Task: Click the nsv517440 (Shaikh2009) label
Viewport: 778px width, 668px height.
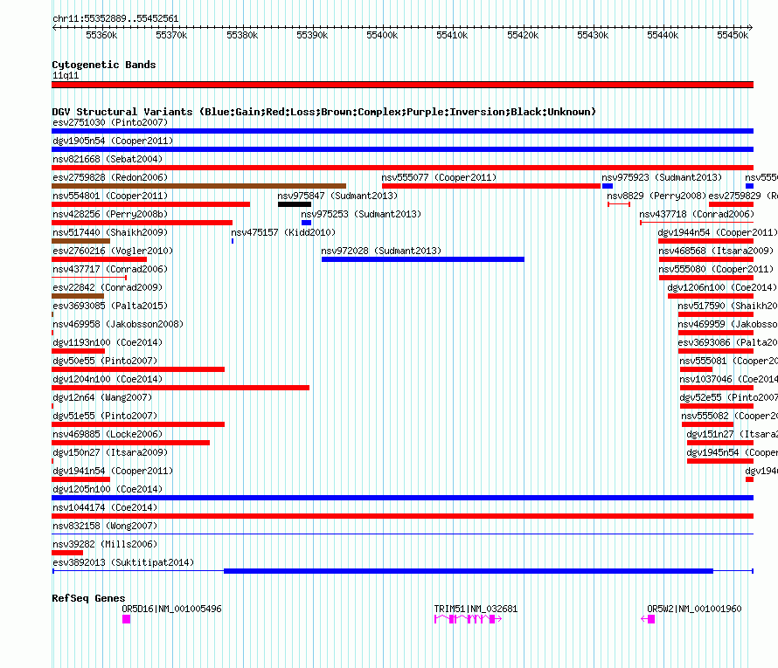Action: tap(110, 232)
